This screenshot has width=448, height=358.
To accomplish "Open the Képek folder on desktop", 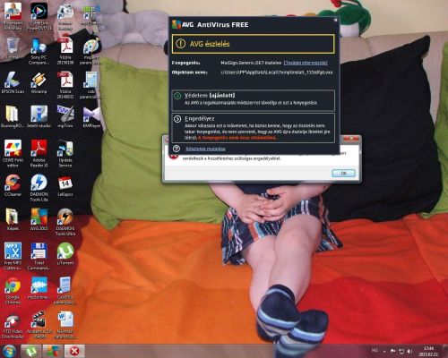I will pyautogui.click(x=12, y=219).
